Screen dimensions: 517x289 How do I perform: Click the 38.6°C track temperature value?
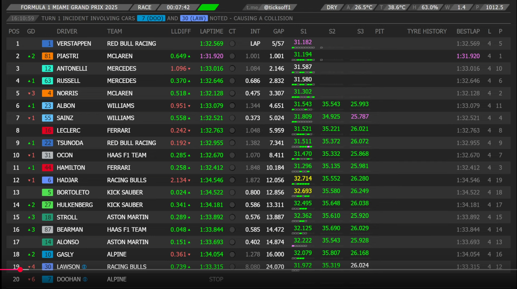tap(397, 7)
